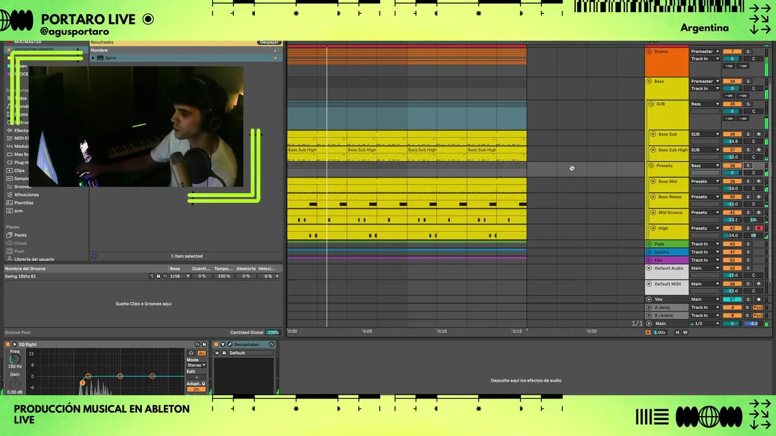Save the EQ Eight preset
The height and width of the screenshot is (436, 776).
click(204, 345)
